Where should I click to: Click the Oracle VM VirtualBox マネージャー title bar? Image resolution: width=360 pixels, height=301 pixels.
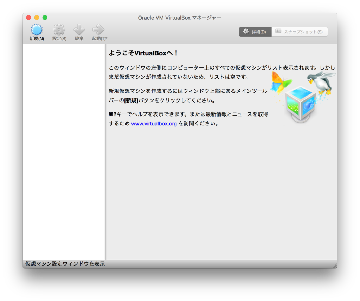coord(180,17)
